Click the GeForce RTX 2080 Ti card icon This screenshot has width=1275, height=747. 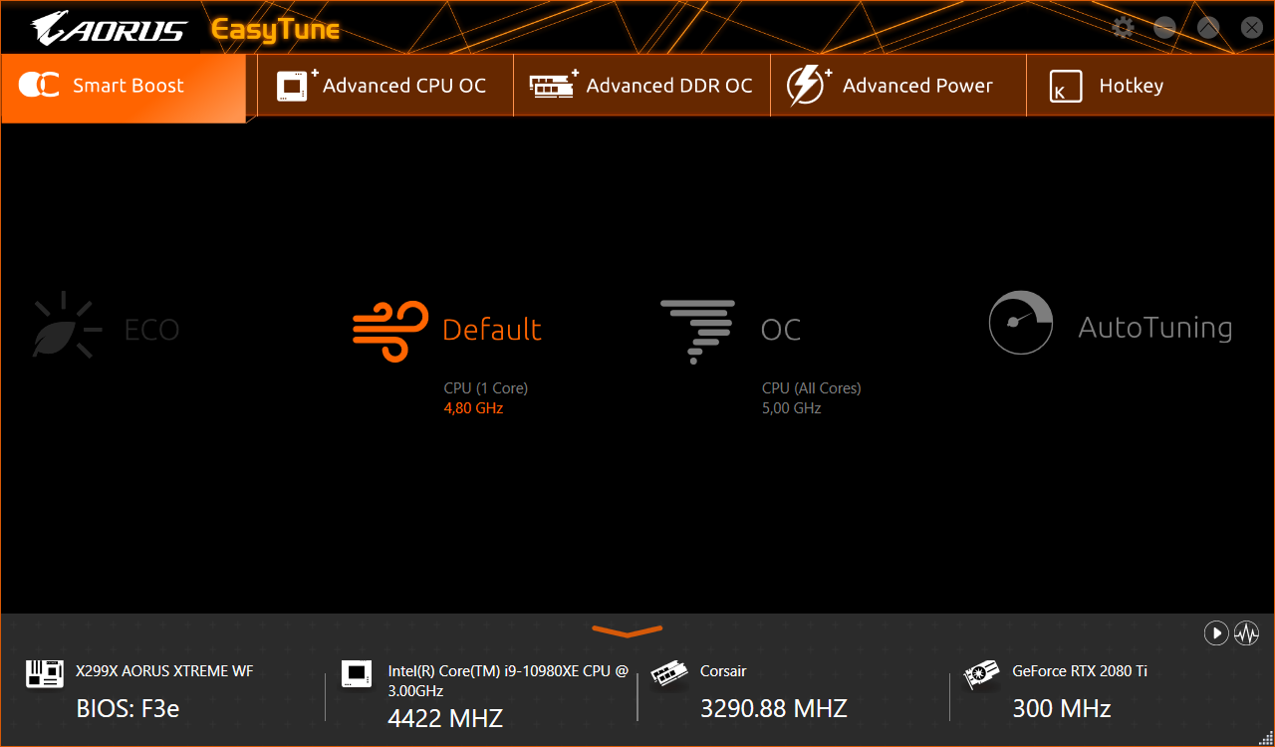982,675
